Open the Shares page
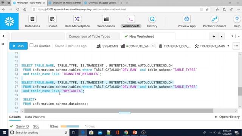Viewport: 242px width, 136px height. (x=52, y=22)
